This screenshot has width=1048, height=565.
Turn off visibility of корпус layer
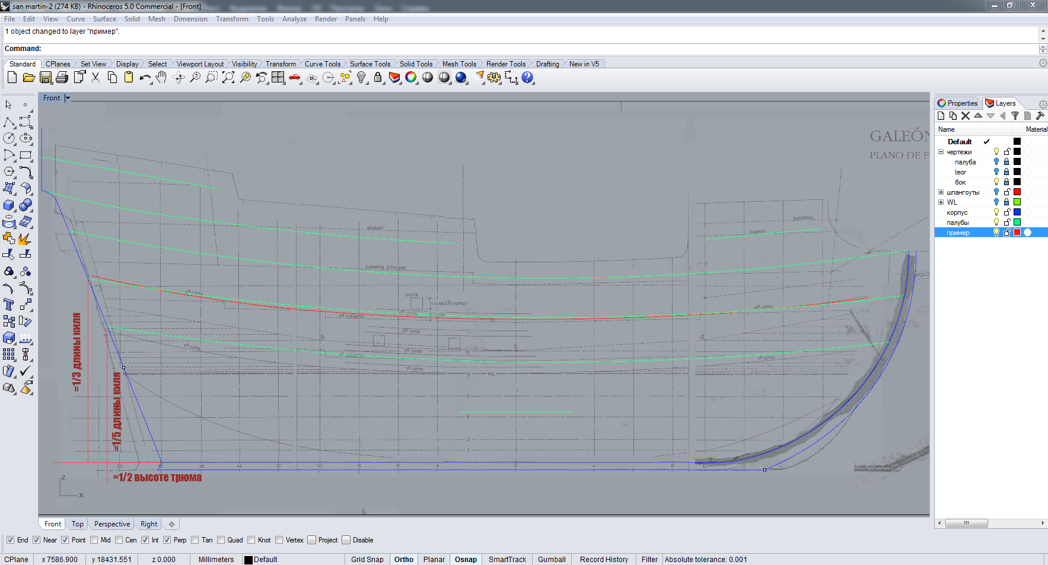(x=996, y=212)
